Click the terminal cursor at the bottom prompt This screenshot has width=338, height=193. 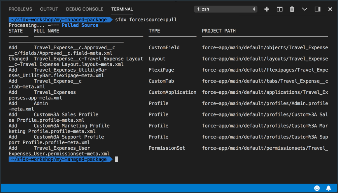click(x=117, y=159)
